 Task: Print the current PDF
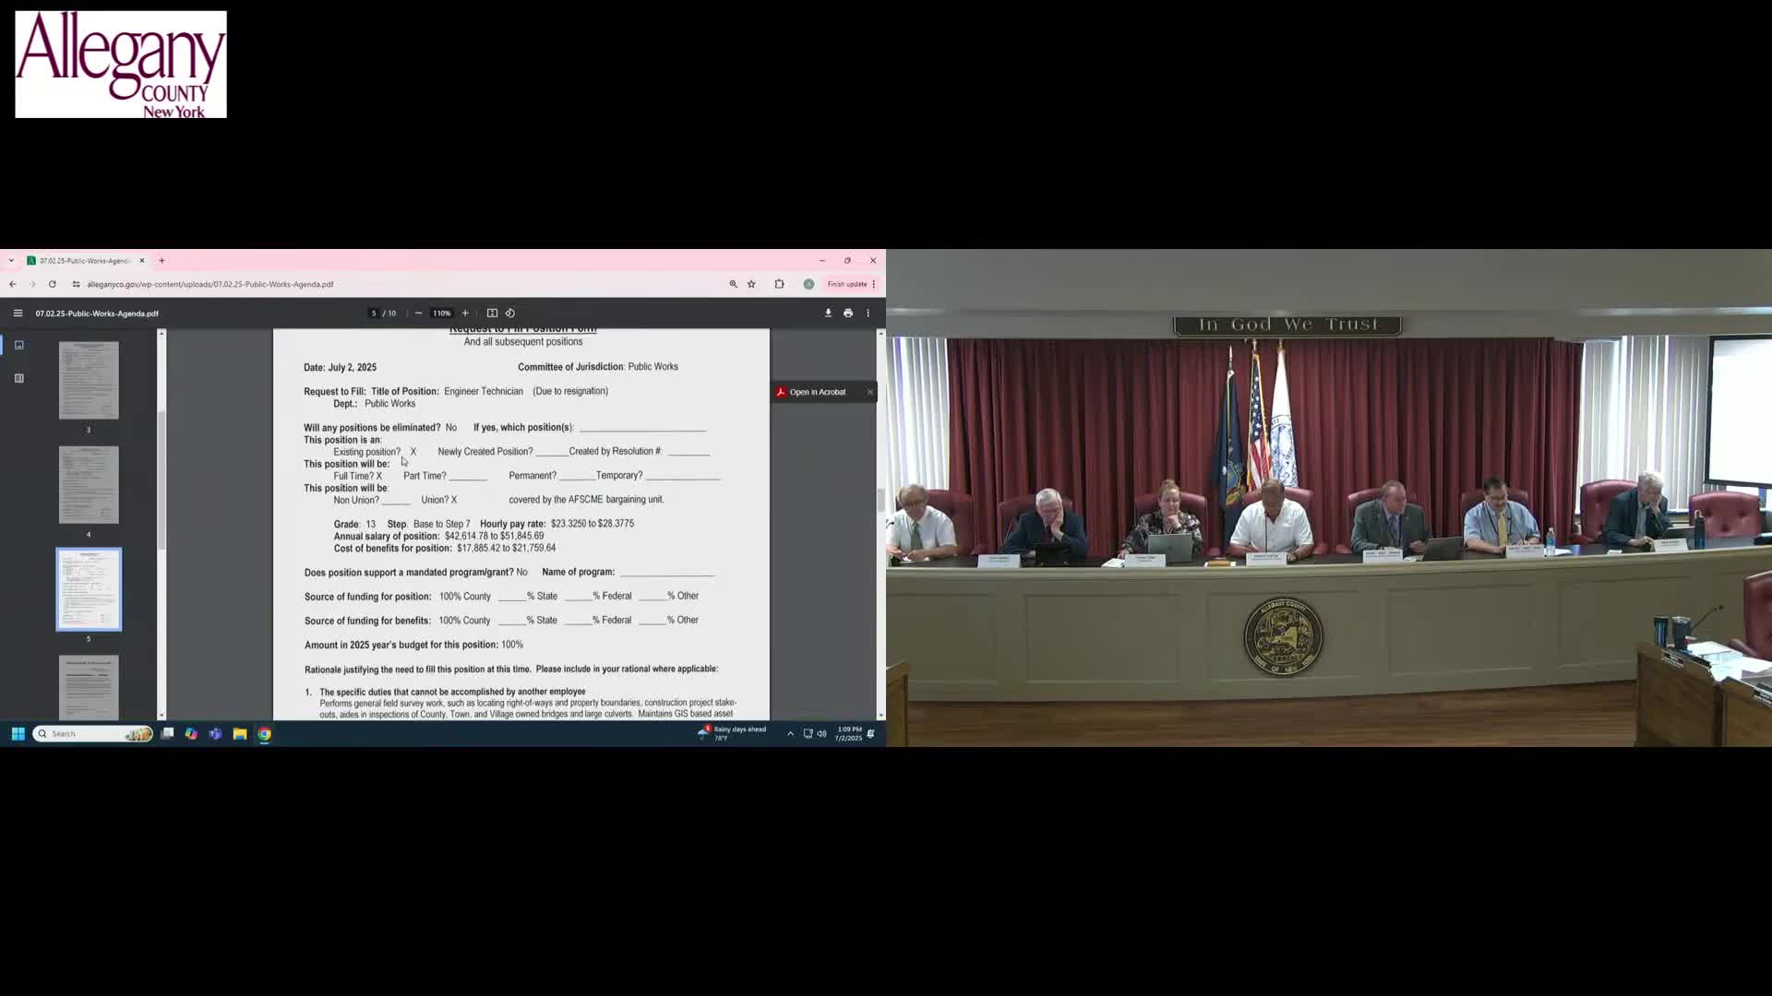(x=847, y=314)
